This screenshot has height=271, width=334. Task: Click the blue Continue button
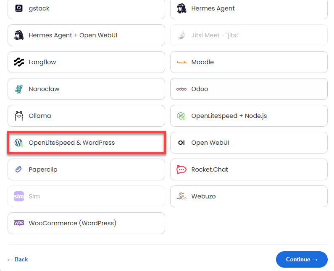tap(302, 260)
